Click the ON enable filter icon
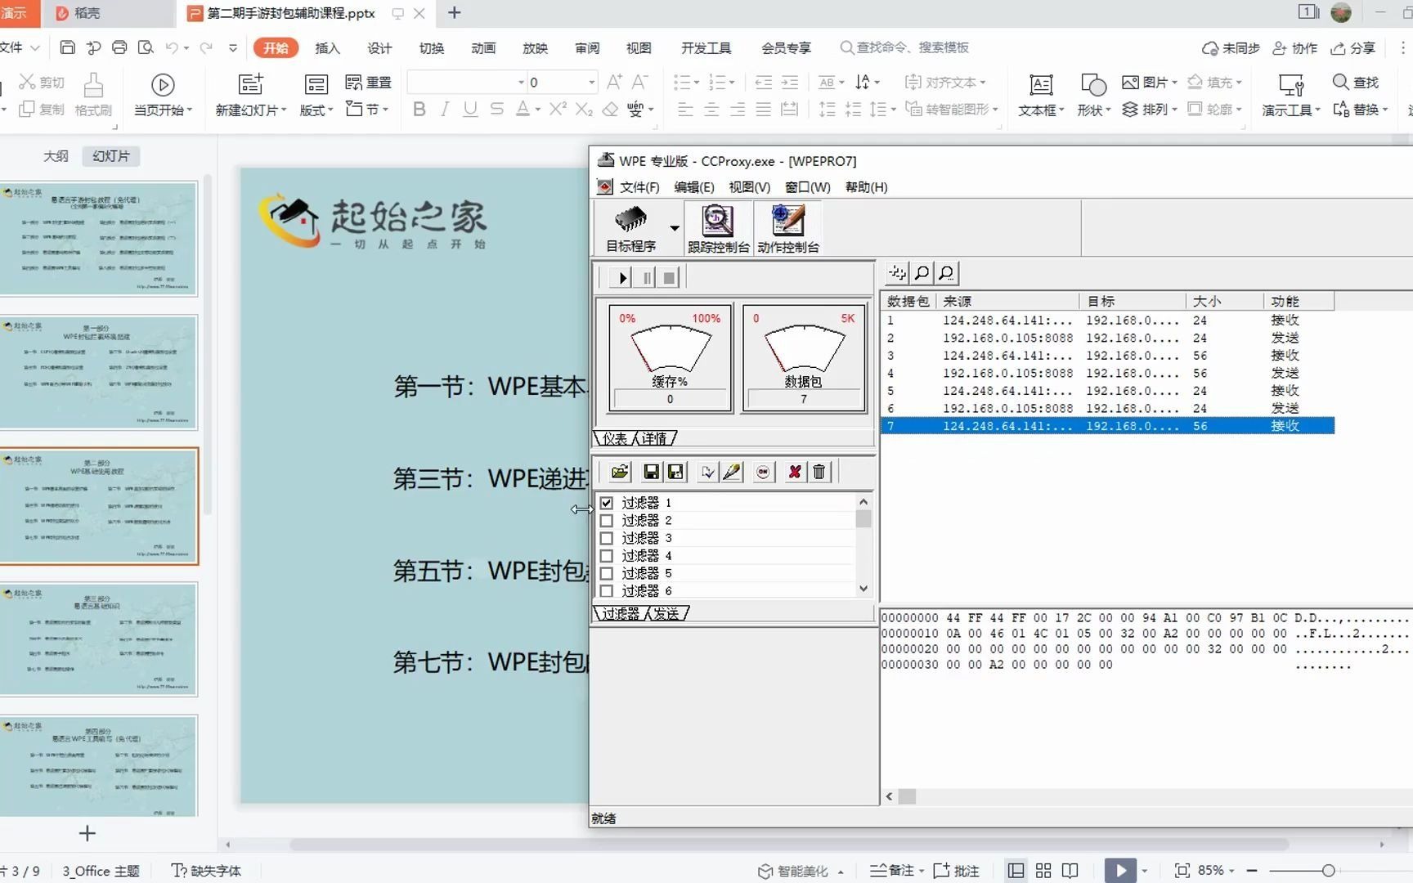 coord(763,472)
